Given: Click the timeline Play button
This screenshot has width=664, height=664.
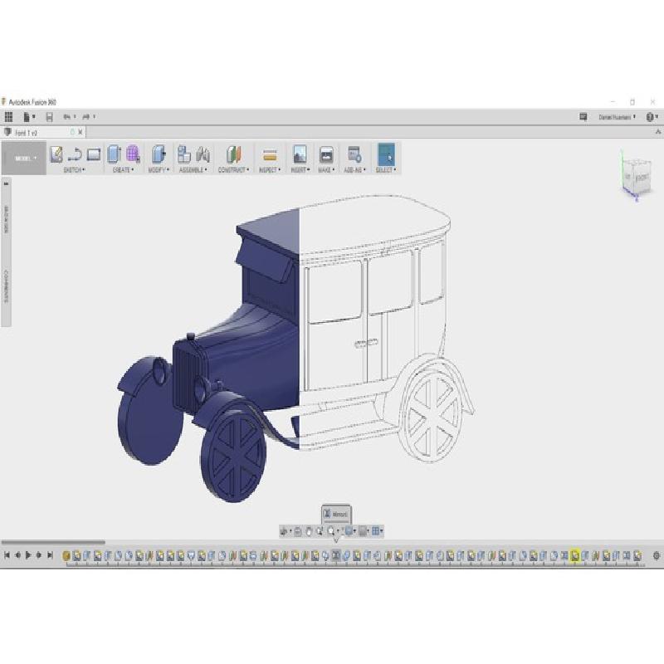Looking at the screenshot, I should pyautogui.click(x=29, y=555).
